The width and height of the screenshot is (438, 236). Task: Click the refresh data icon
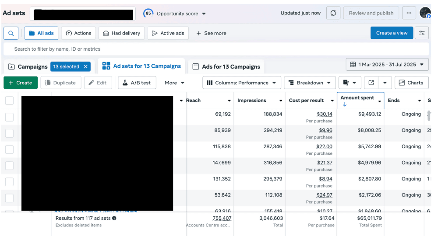coord(333,13)
